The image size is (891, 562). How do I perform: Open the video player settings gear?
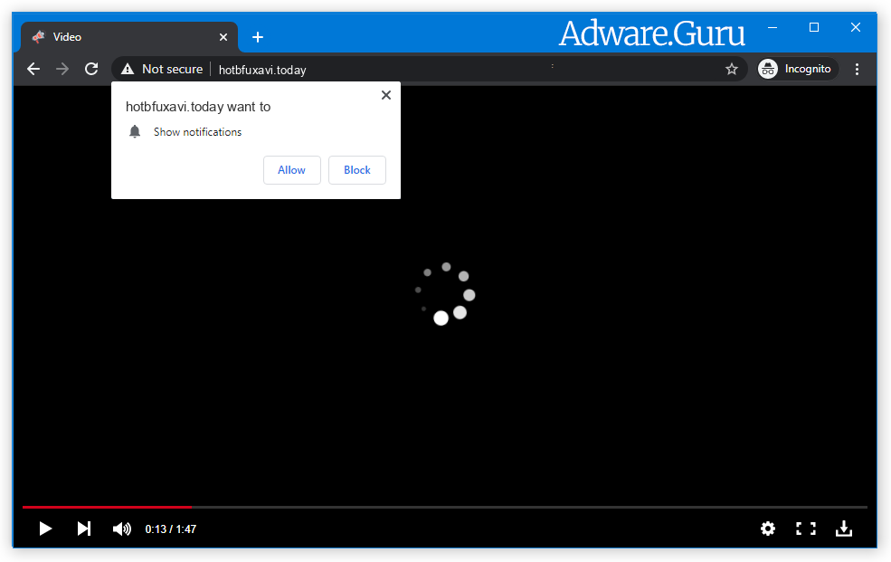point(768,529)
